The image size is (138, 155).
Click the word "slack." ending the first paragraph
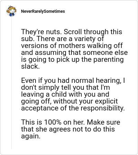(30, 66)
